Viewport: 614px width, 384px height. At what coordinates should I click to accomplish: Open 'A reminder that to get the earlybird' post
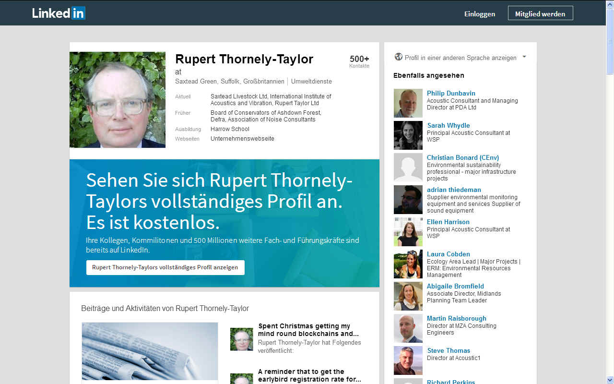[309, 375]
